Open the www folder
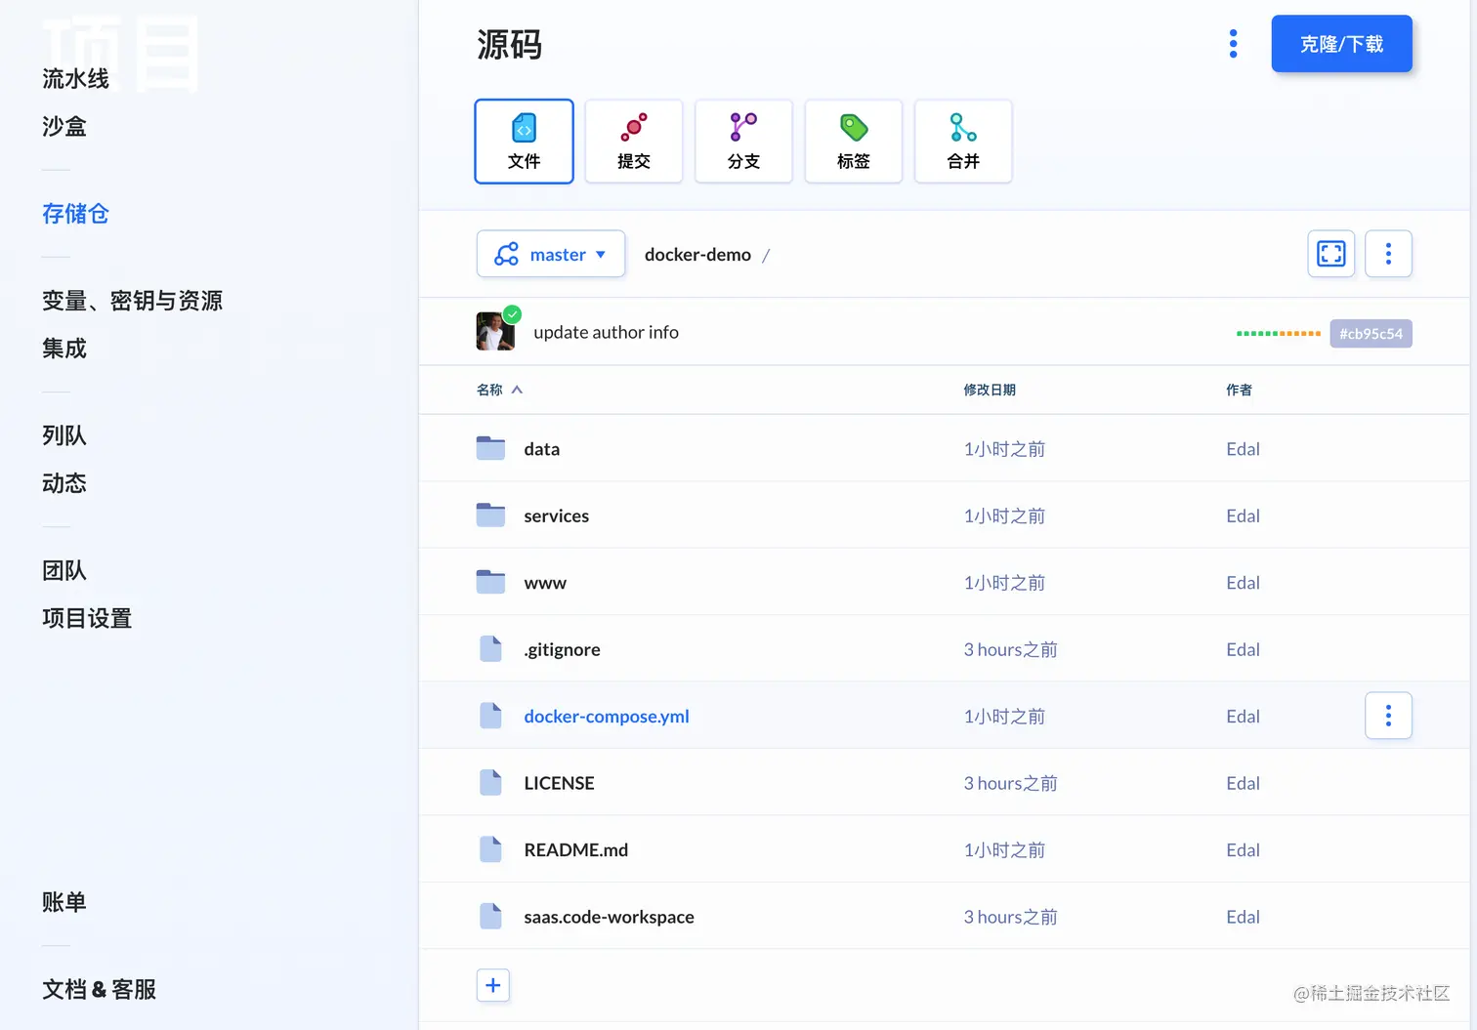 [545, 583]
